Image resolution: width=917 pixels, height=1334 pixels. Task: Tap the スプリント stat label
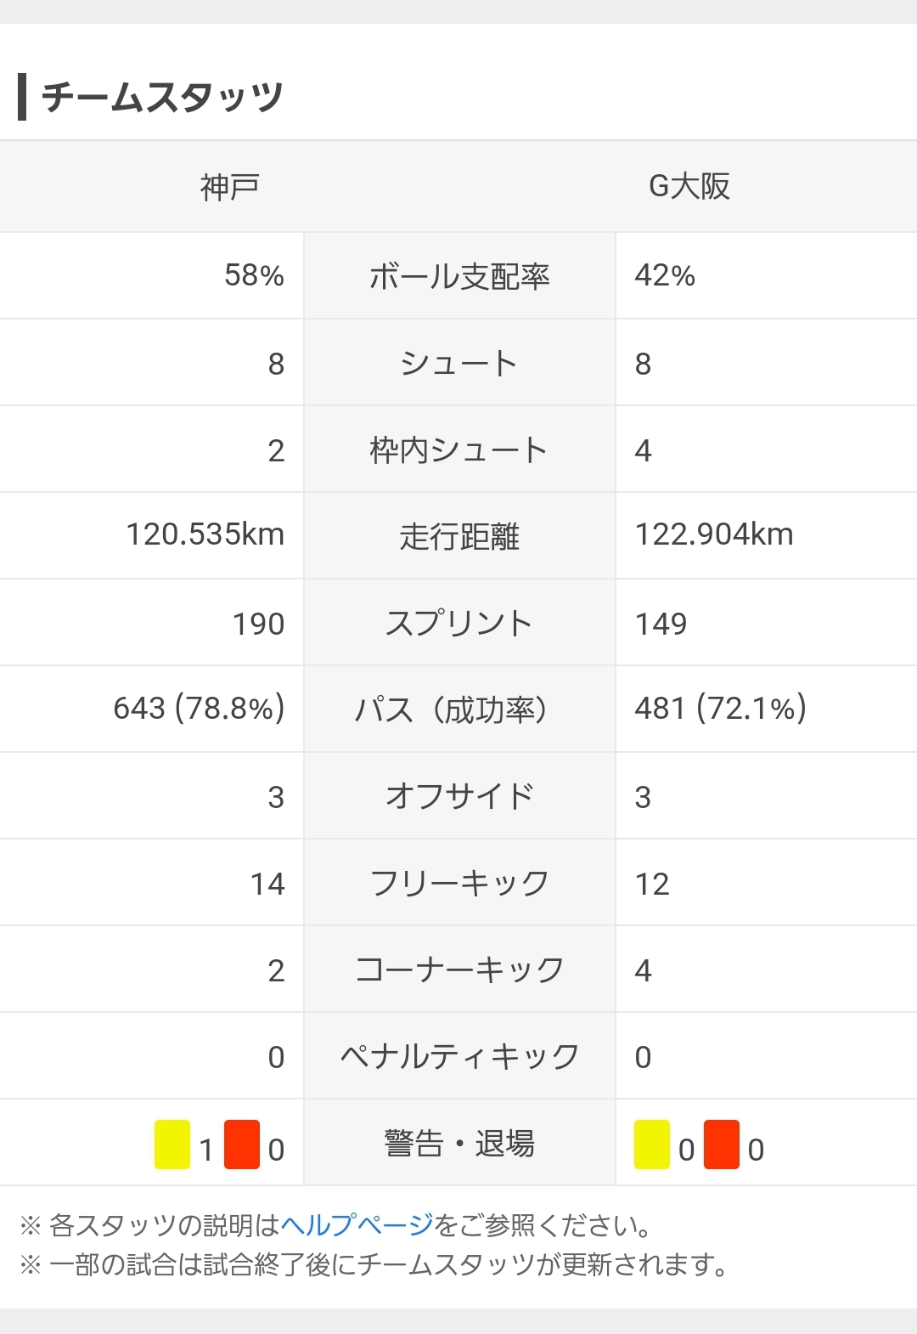(x=459, y=623)
